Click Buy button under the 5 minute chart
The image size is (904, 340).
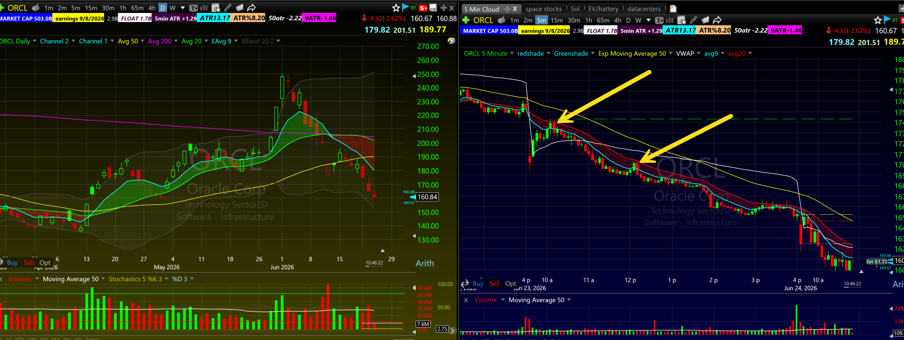[x=478, y=283]
